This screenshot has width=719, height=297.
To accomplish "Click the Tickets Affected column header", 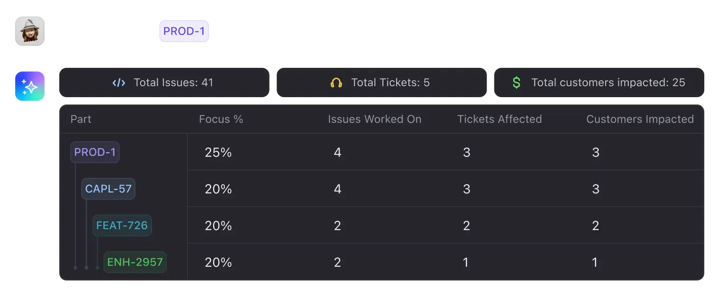I will [x=499, y=119].
